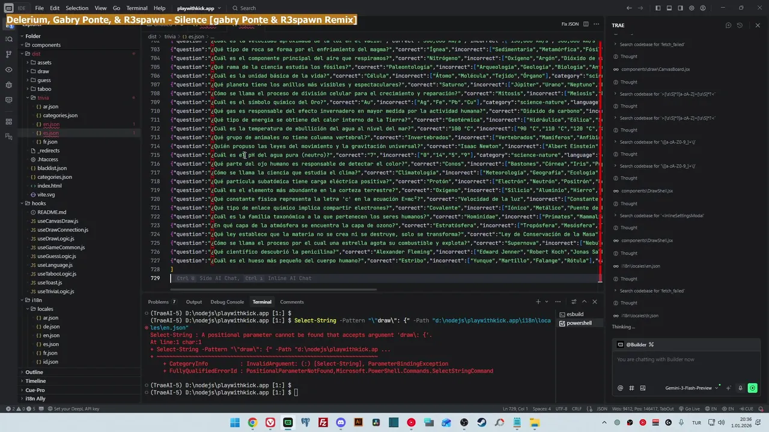Open the terminal panel more actions ellipsis
This screenshot has width=769, height=432.
click(x=557, y=302)
